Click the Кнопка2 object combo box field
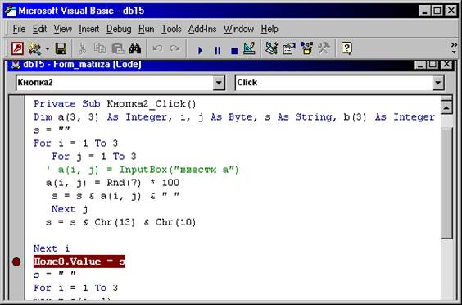This screenshot has width=462, height=305. pos(120,83)
